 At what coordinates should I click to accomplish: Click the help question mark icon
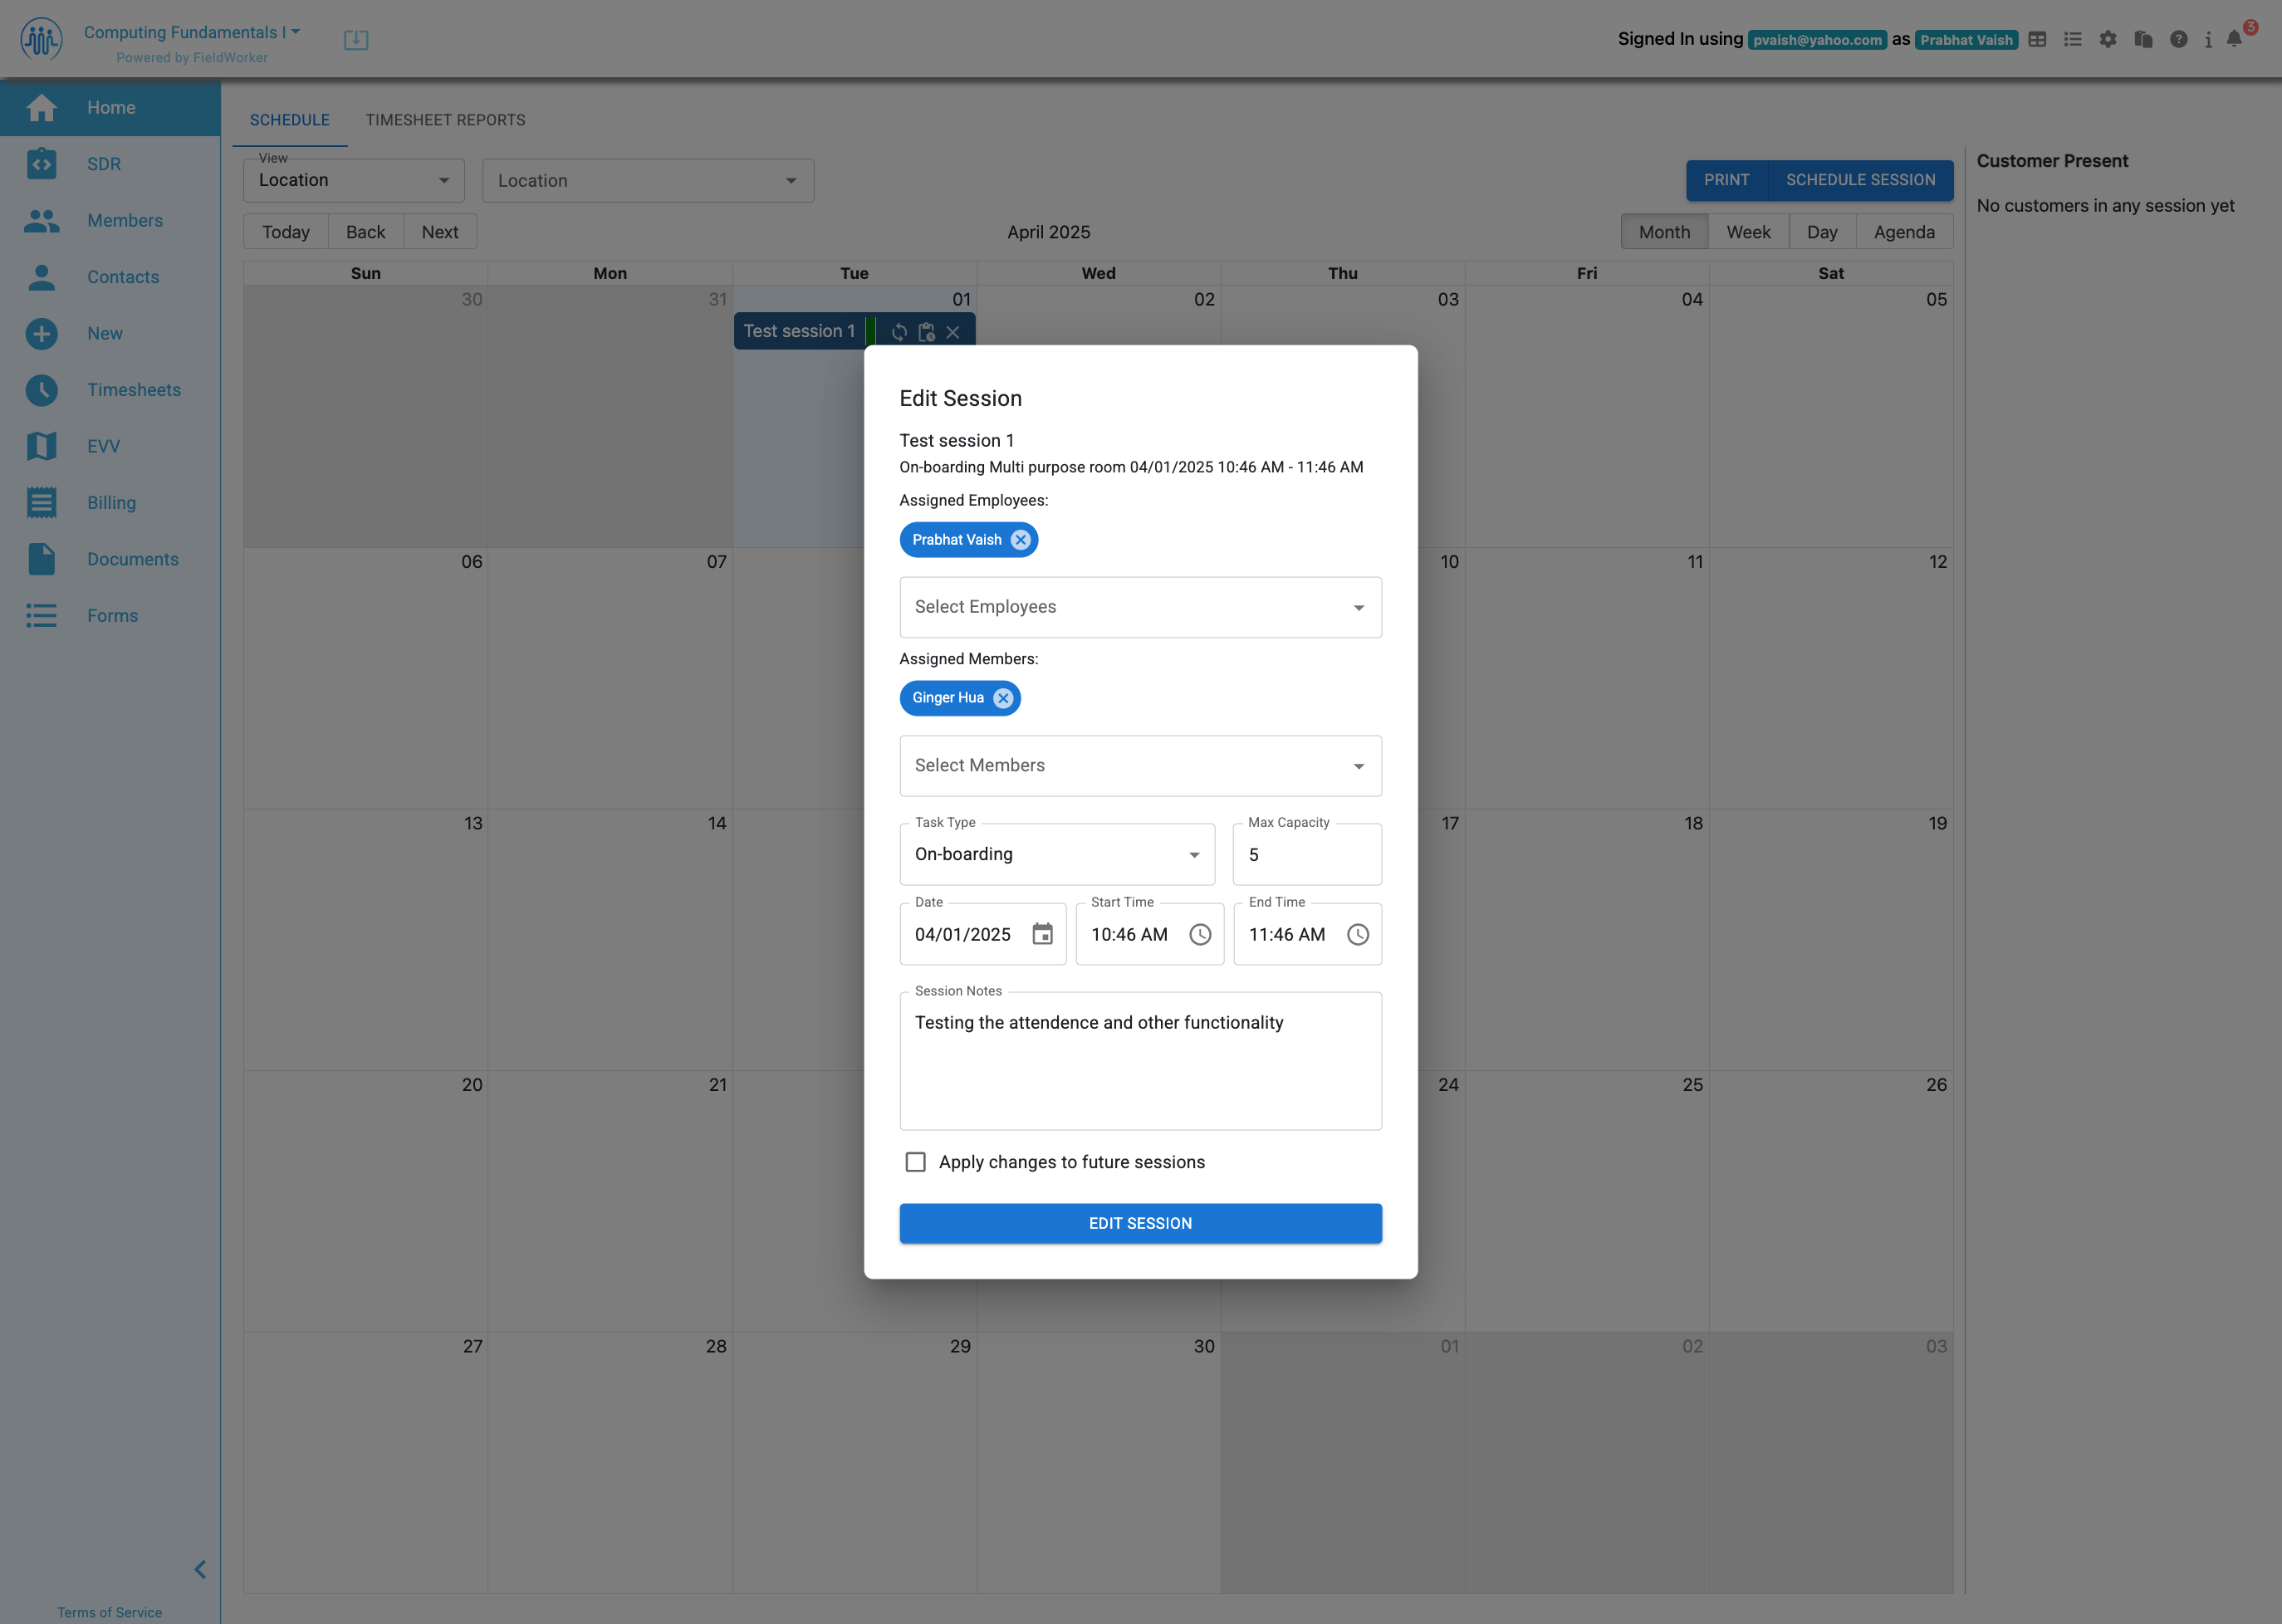2178,39
